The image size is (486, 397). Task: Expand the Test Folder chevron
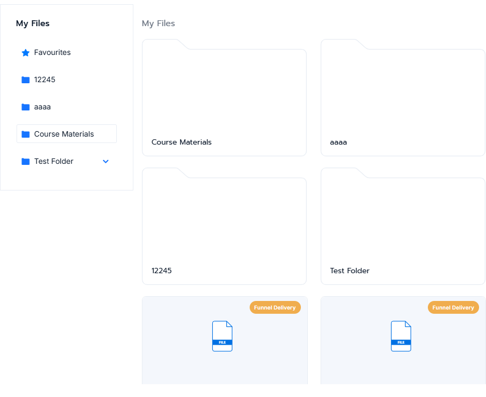click(106, 162)
